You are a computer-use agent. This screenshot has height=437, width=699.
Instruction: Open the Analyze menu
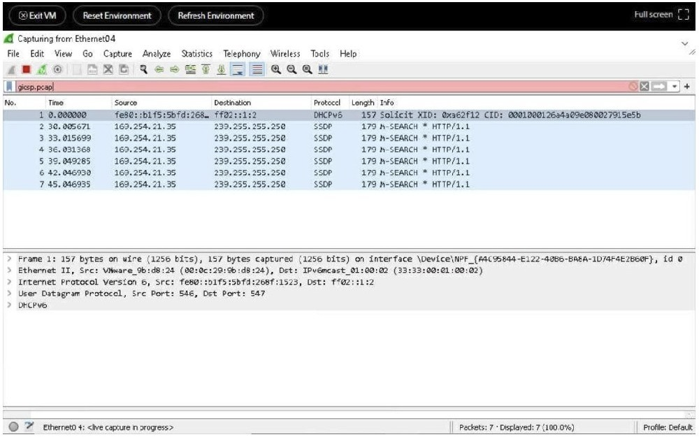(157, 54)
